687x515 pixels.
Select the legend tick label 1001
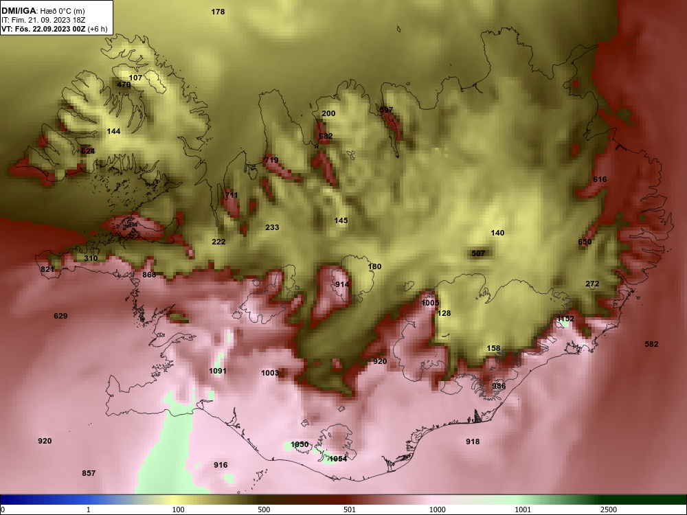coord(523,510)
